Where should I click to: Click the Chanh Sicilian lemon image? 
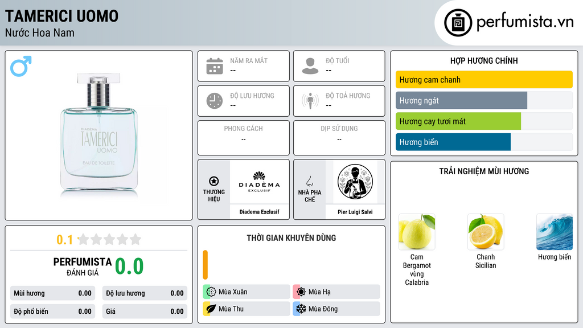pos(486,232)
